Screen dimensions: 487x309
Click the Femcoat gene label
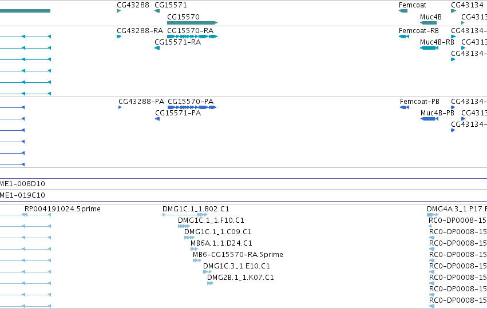tap(413, 5)
